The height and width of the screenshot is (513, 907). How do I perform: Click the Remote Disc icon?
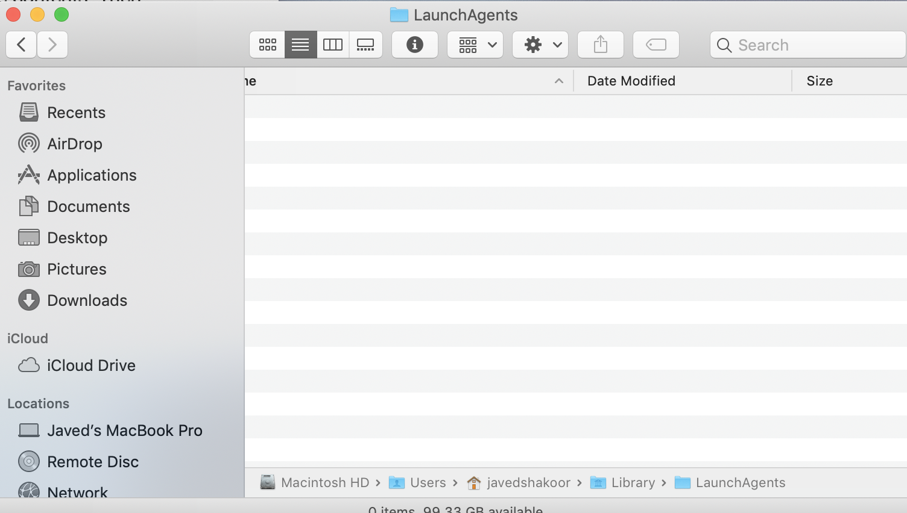pos(29,461)
